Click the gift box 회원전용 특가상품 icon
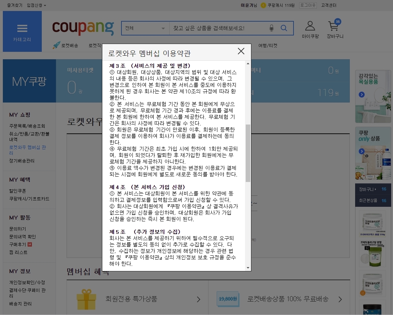This screenshot has width=393, height=315. (86, 299)
